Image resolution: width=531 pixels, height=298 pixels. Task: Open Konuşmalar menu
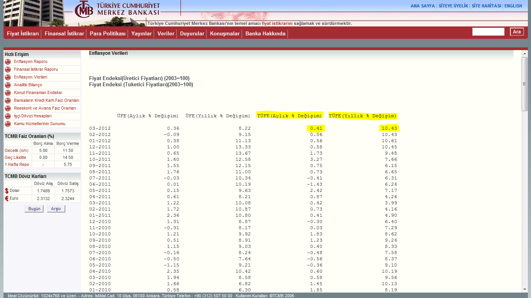225,34
